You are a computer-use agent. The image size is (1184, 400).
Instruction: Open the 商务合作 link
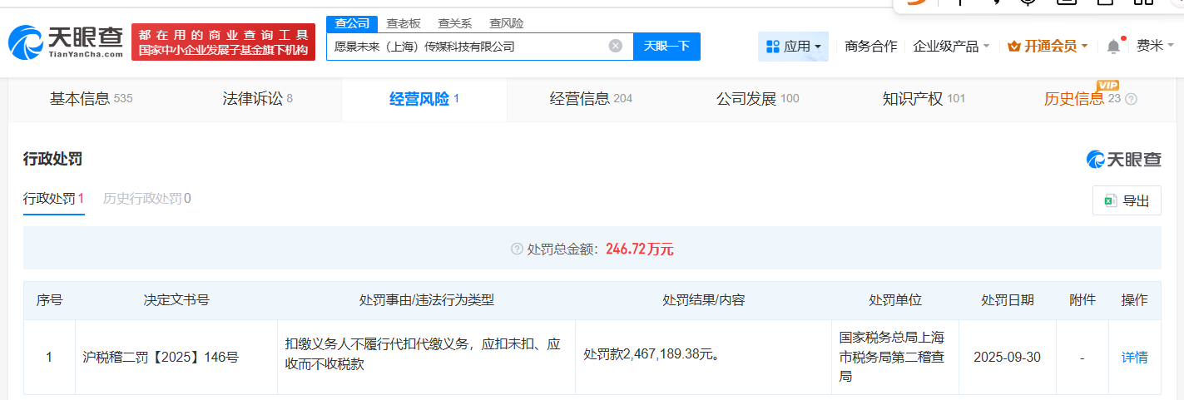(x=870, y=47)
